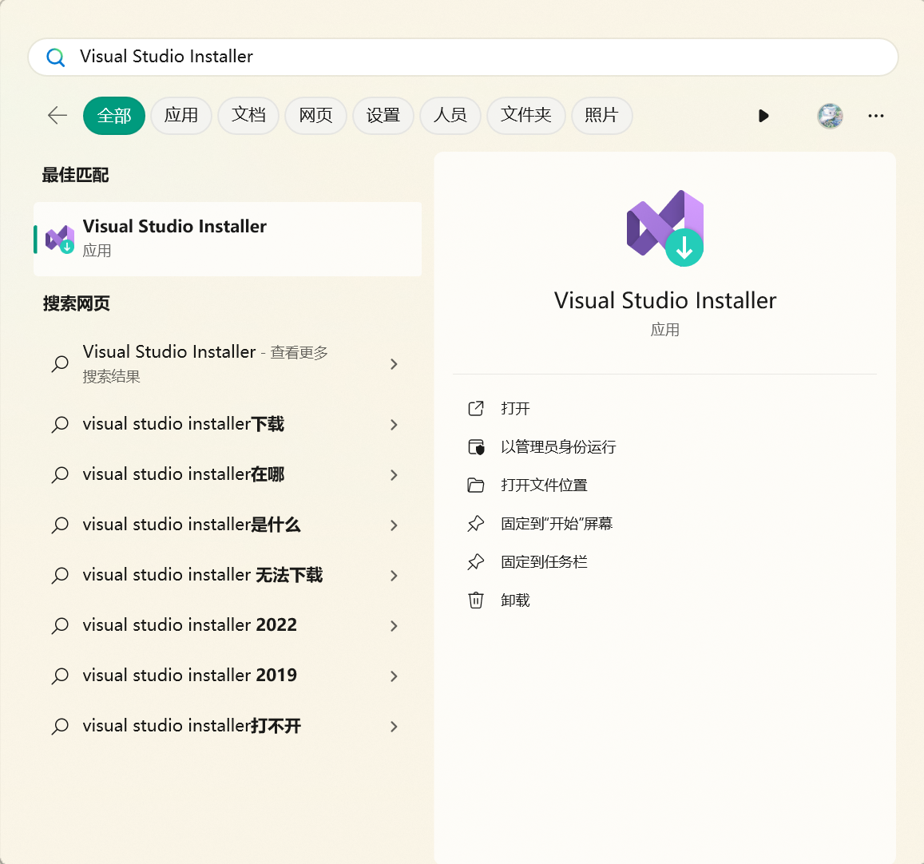
Task: Click the pin icon for 固定到"开始"屏幕
Action: (x=478, y=523)
